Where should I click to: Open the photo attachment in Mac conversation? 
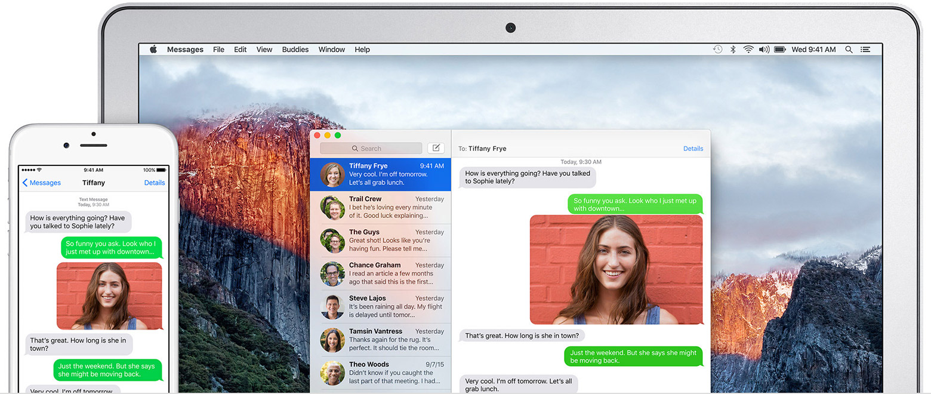pos(616,269)
